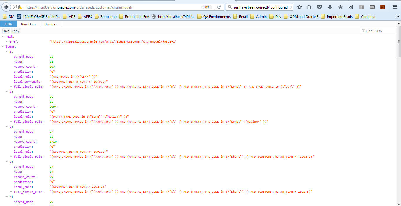Switch to the Raw Data tab
Viewport: 401px width, 206px height.
[28, 24]
